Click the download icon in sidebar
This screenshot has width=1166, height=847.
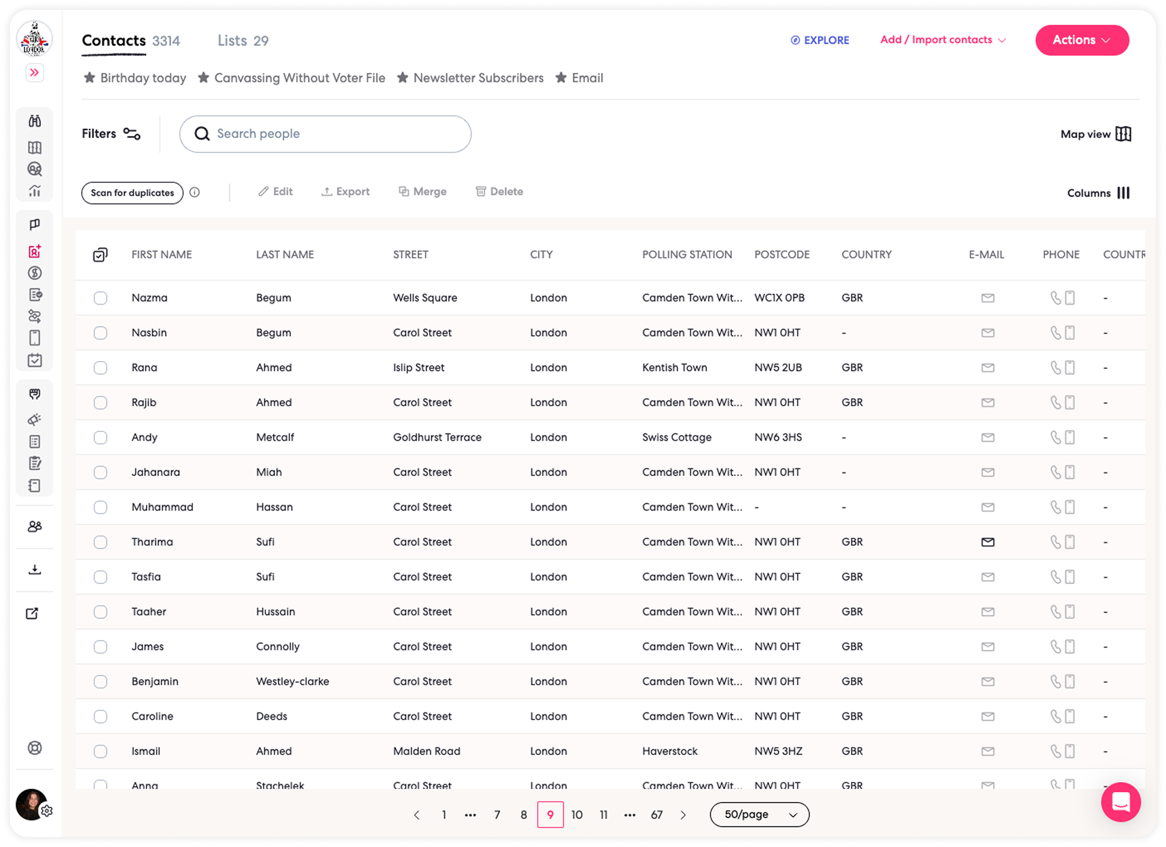point(34,570)
